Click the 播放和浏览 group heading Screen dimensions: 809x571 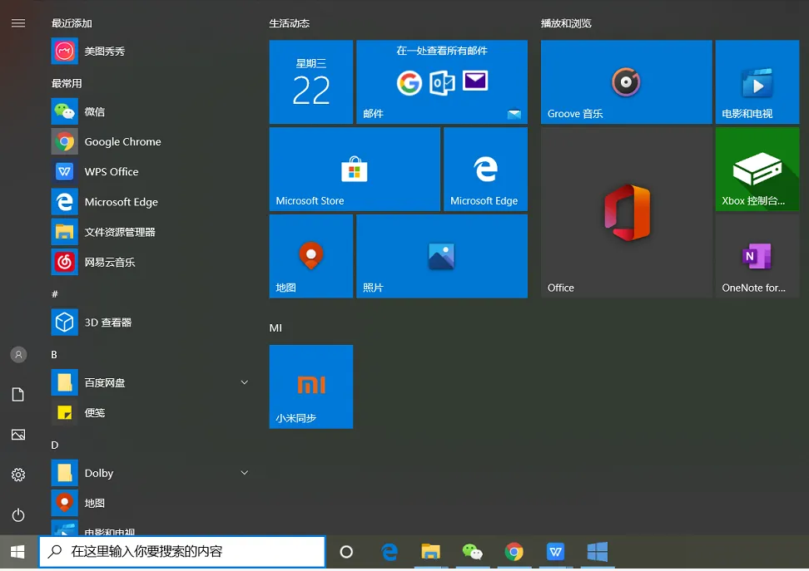(566, 23)
